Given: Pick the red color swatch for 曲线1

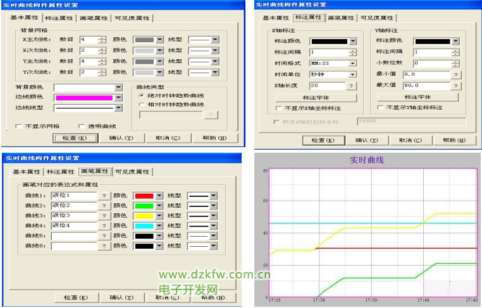Looking at the screenshot, I should pyautogui.click(x=144, y=196).
